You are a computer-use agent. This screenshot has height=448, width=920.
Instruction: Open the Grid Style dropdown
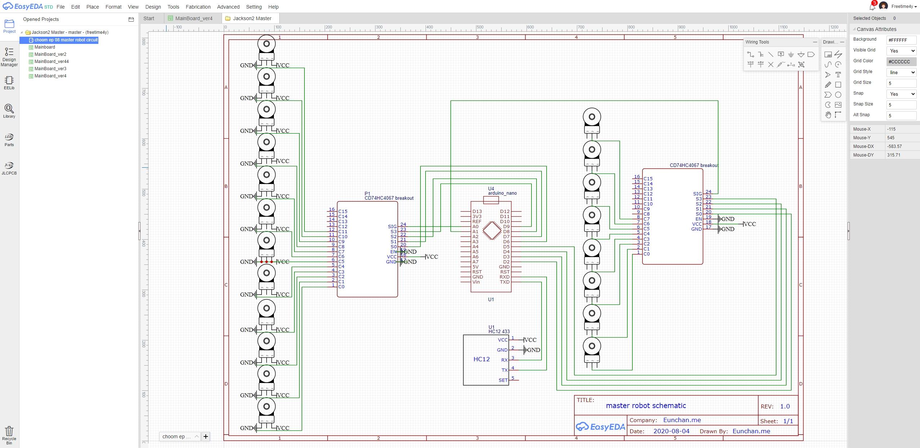click(x=901, y=72)
